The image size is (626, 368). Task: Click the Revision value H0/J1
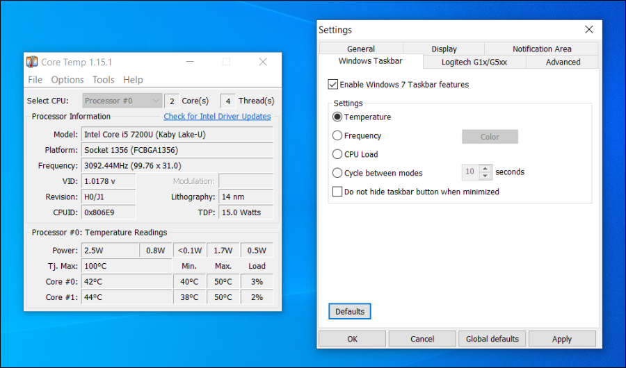click(109, 196)
